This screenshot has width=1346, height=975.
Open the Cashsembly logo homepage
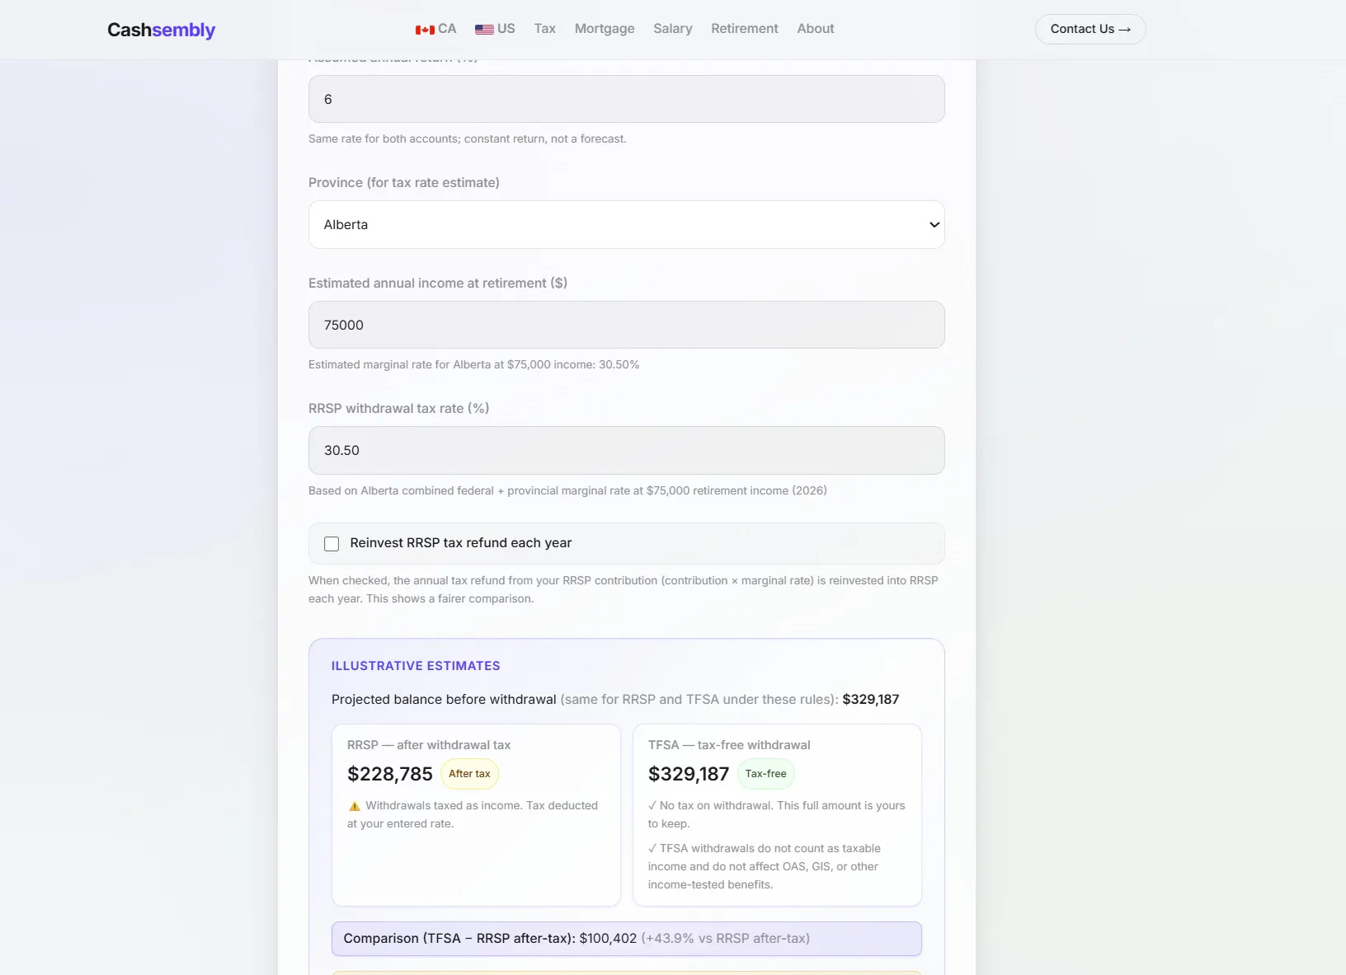[x=161, y=30]
